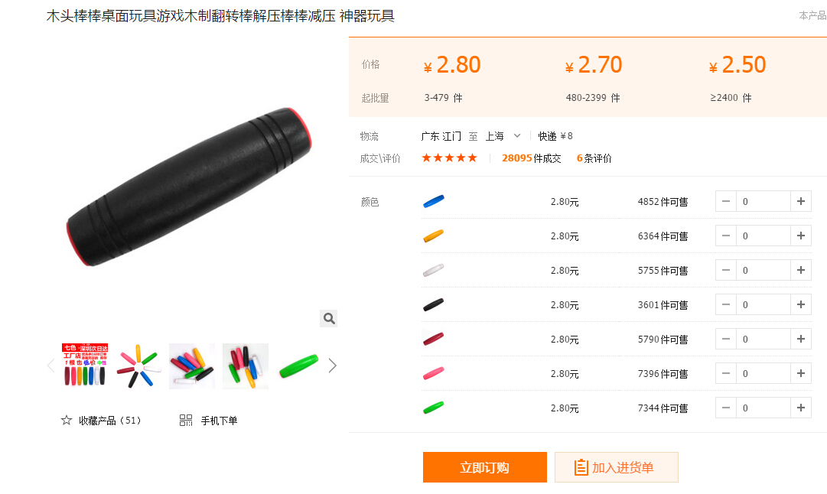Click the star icon to favorite product

(x=67, y=420)
